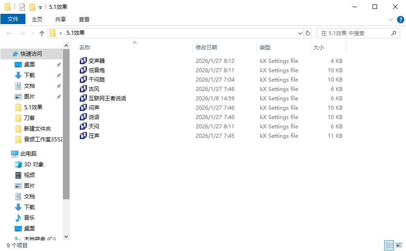Switch to large icons view layout
Screen dimensions: 406x251
[398, 245]
